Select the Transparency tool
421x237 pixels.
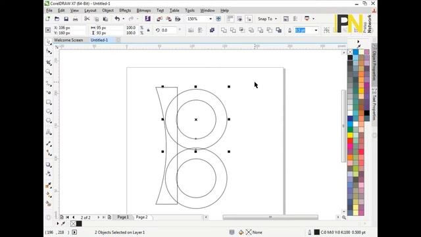[49, 174]
